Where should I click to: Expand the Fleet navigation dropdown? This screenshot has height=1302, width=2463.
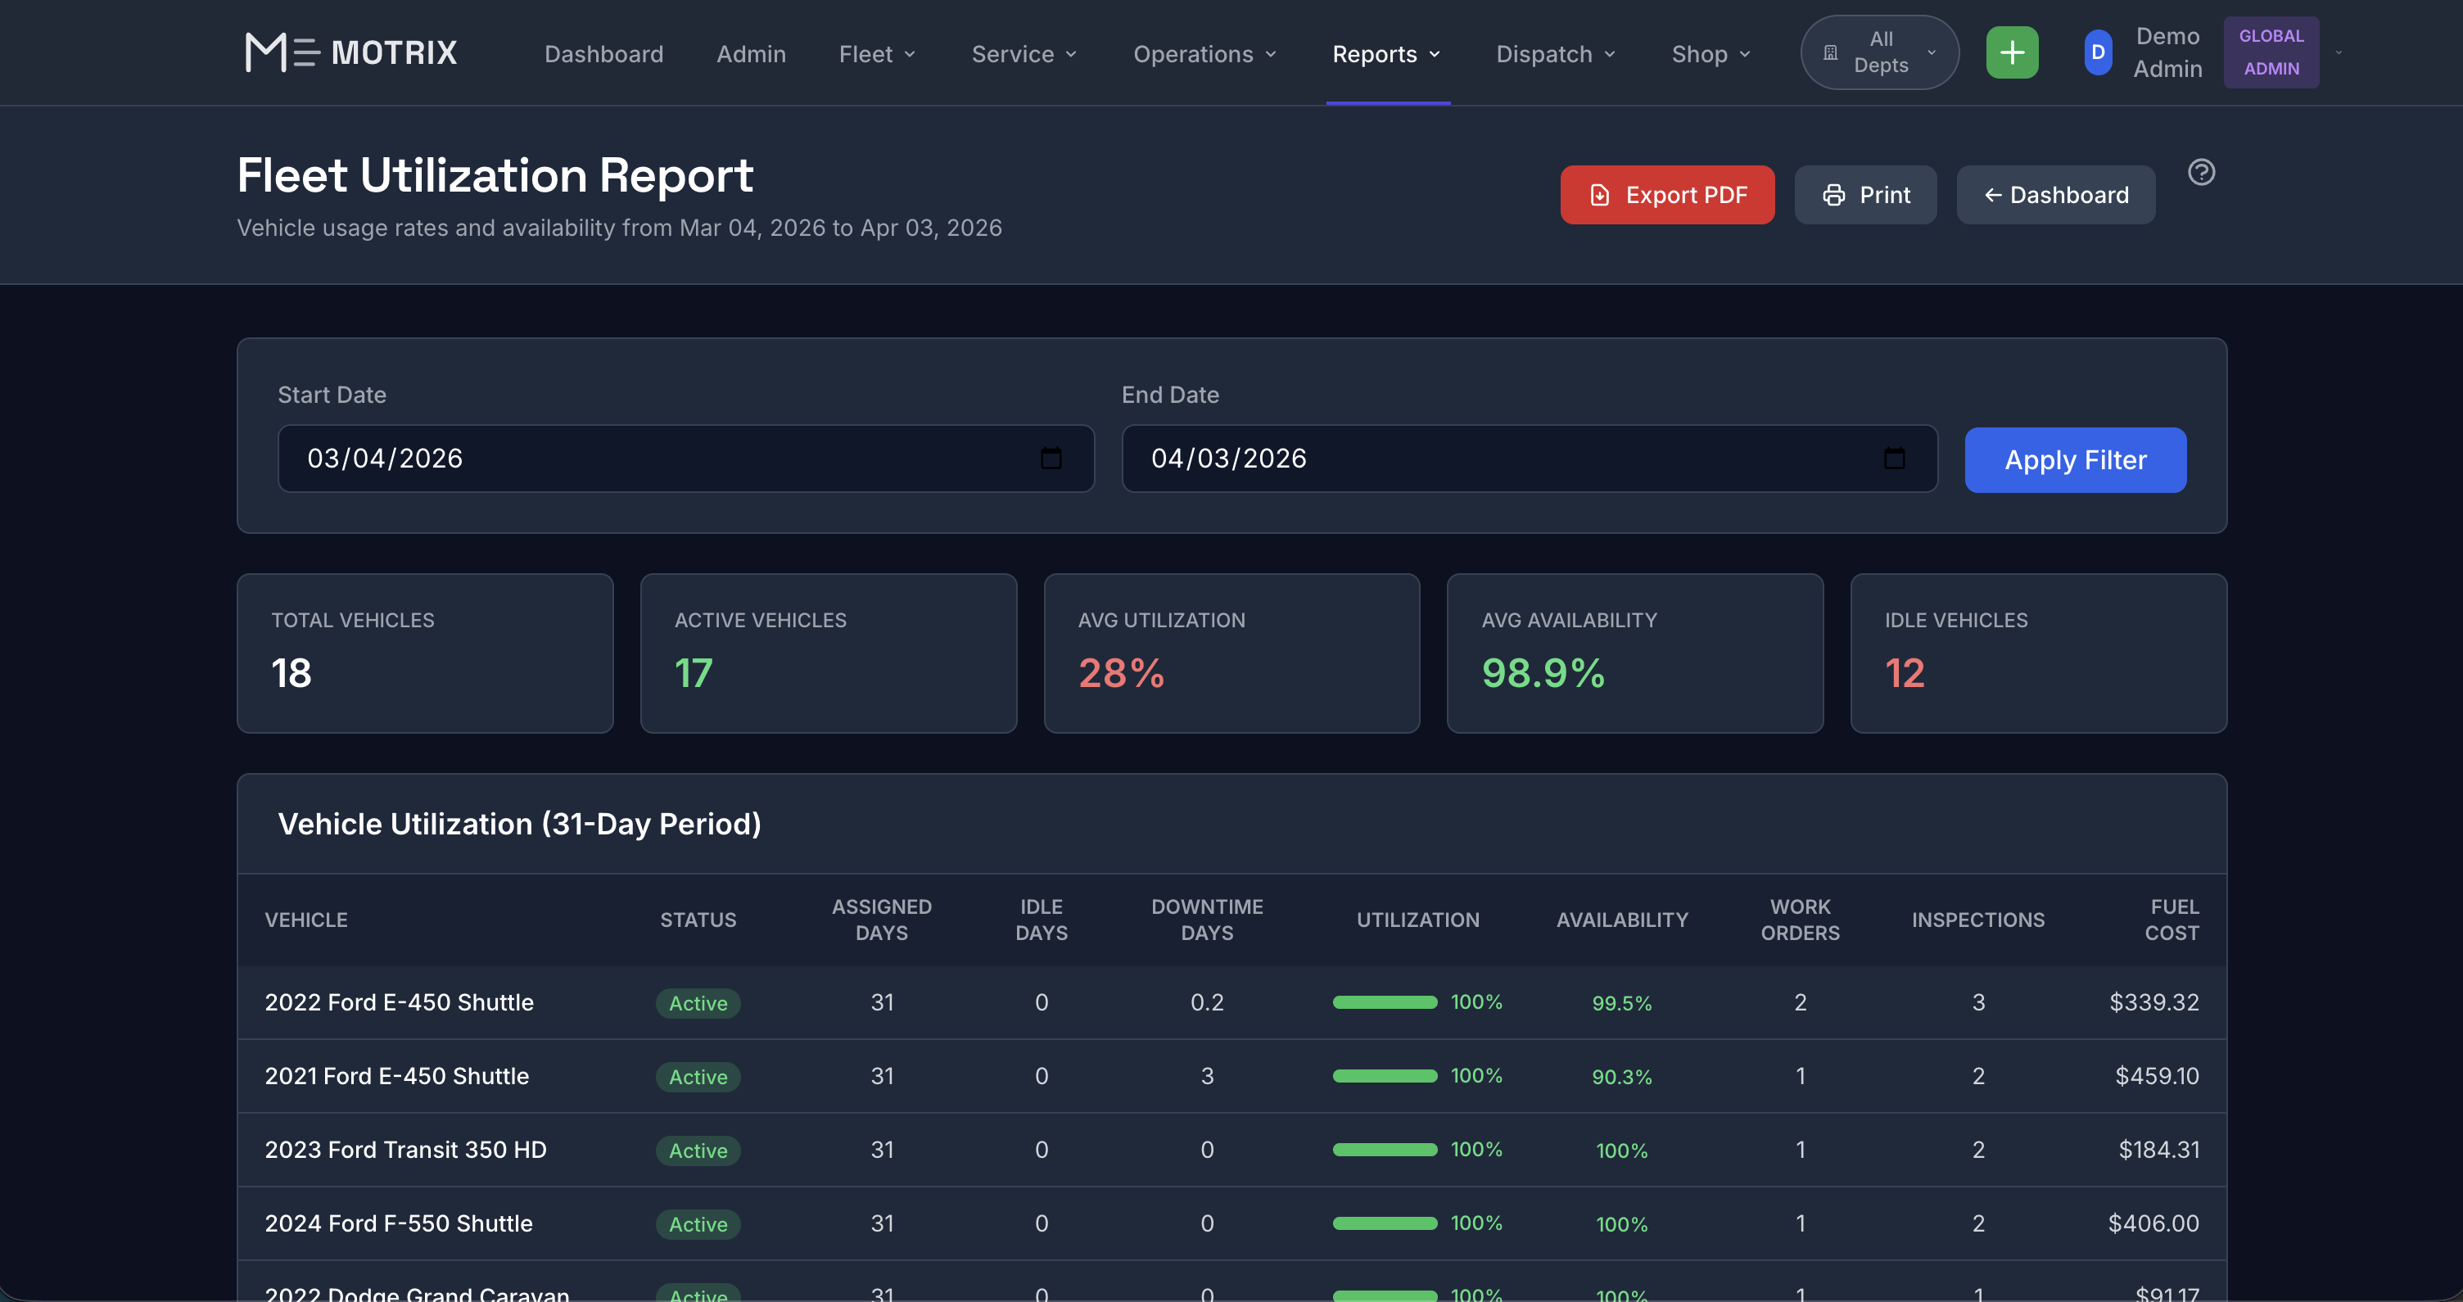pos(877,55)
